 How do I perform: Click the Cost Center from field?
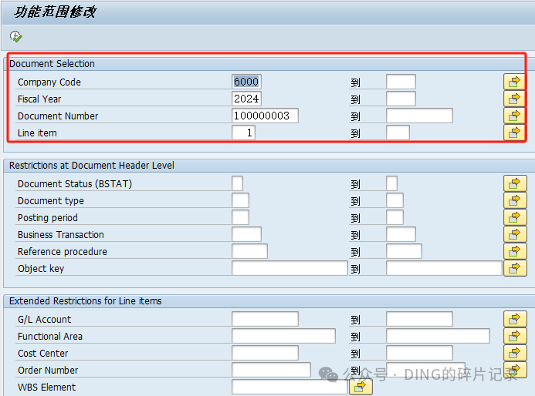tap(265, 353)
